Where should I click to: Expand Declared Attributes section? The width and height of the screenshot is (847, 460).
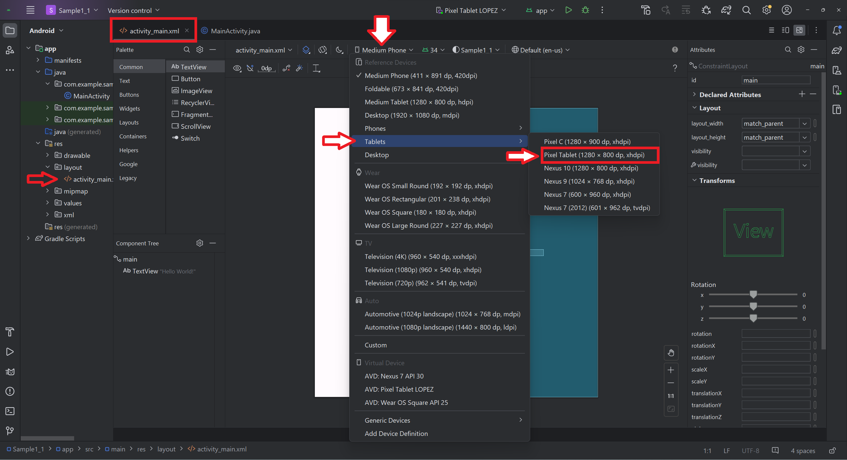coord(694,94)
